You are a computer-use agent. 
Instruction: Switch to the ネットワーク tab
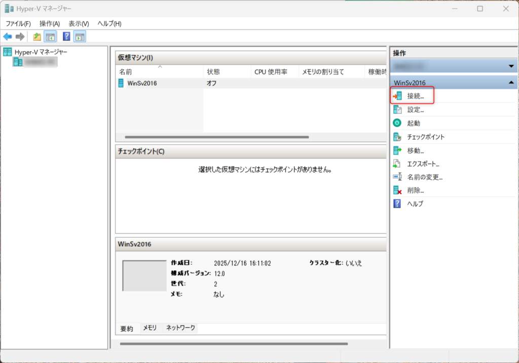tap(180, 328)
